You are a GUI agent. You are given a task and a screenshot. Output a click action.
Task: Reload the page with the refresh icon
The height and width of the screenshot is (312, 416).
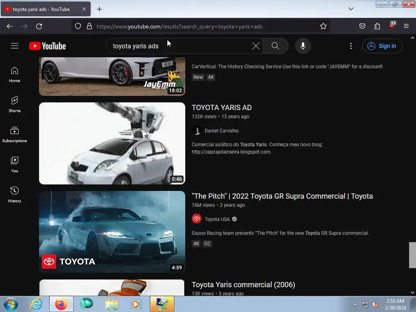coord(39,26)
